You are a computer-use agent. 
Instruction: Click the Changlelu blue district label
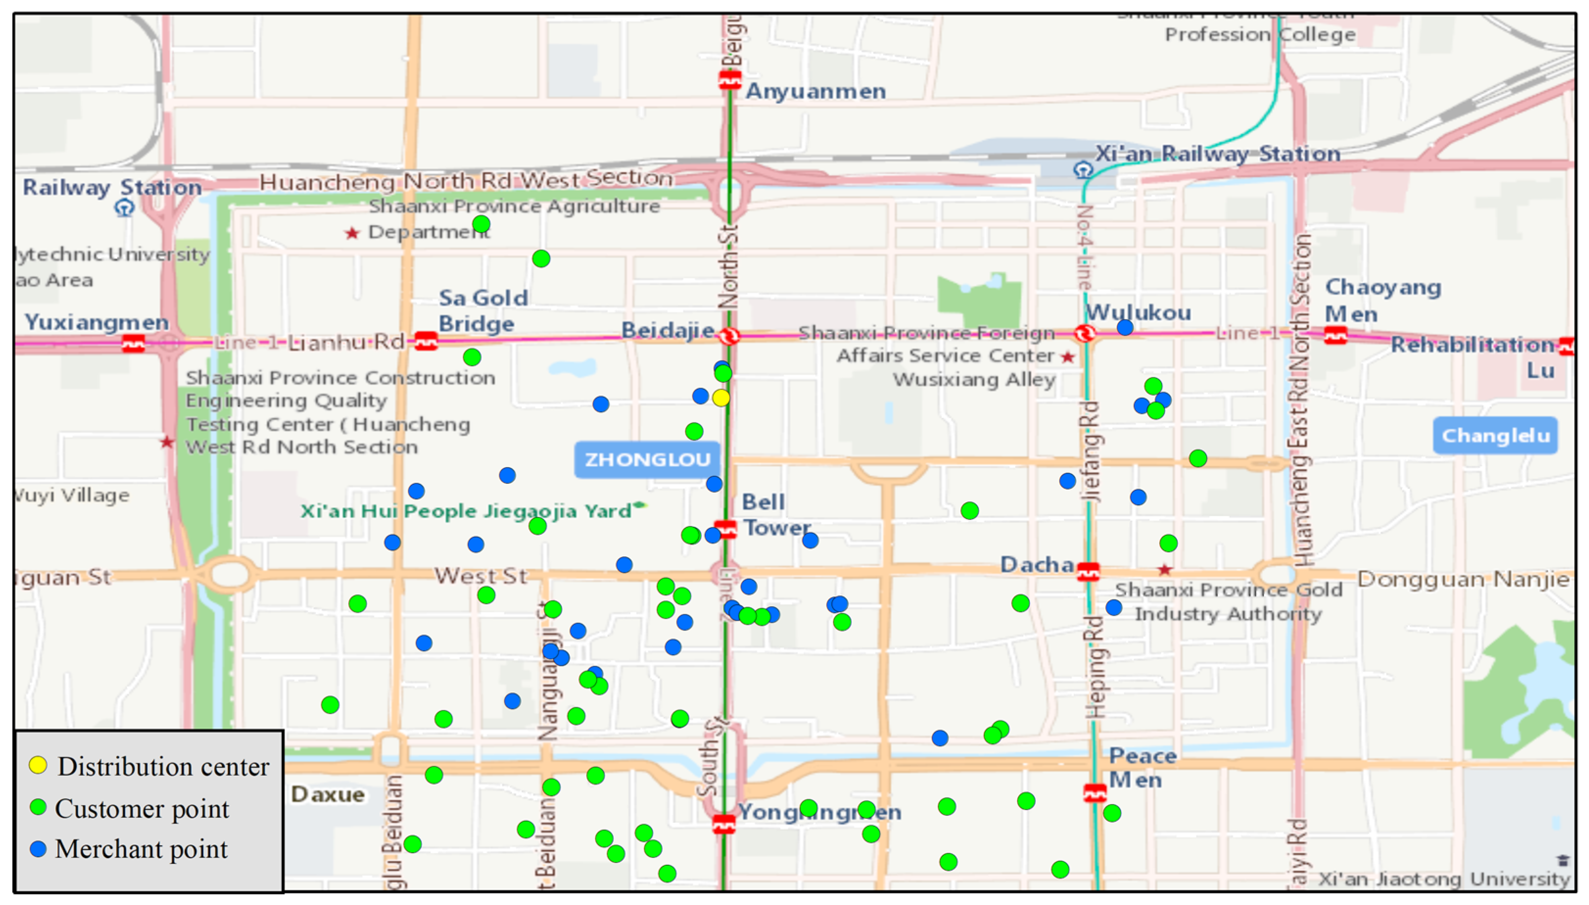pos(1495,436)
